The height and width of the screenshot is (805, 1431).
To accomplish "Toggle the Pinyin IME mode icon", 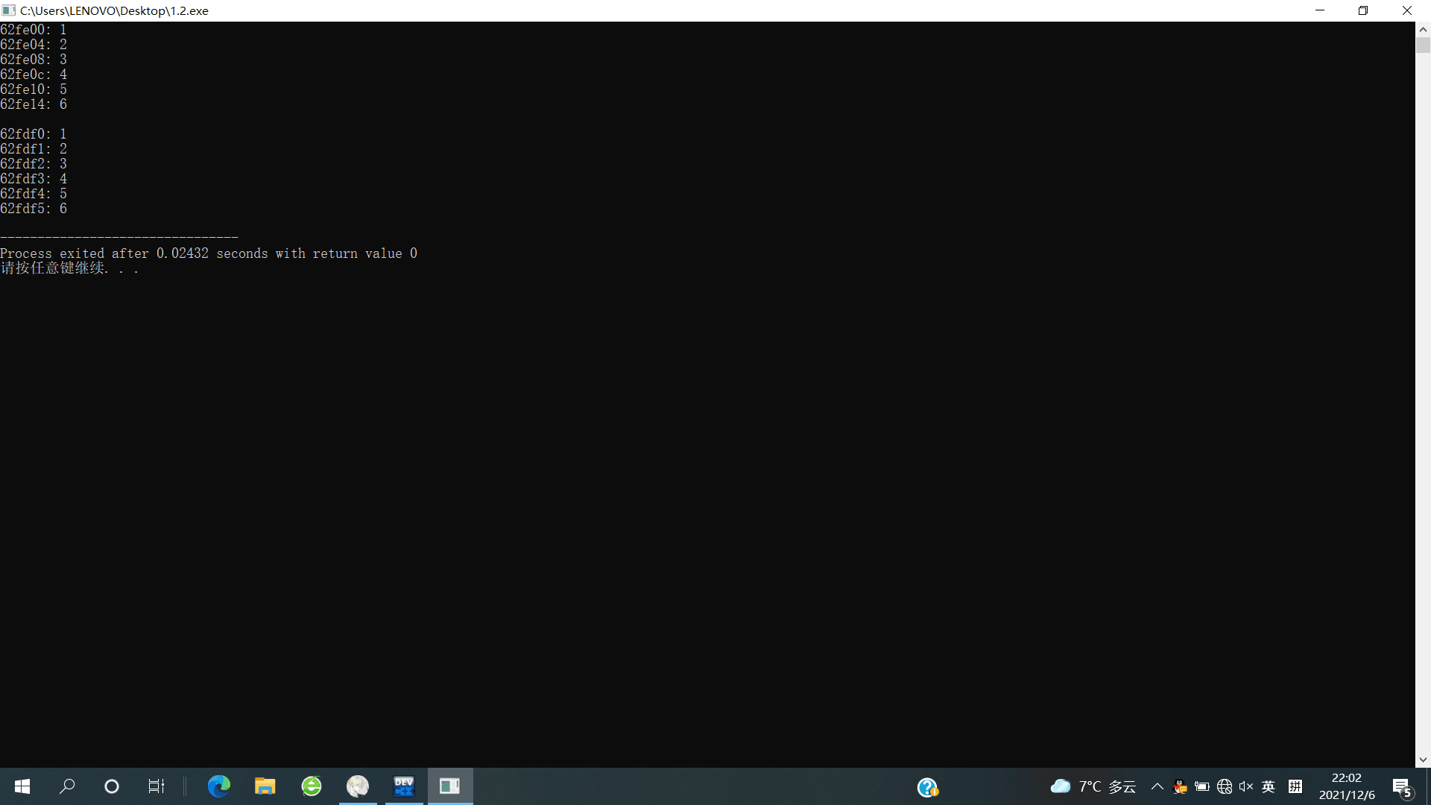I will pos(1295,786).
